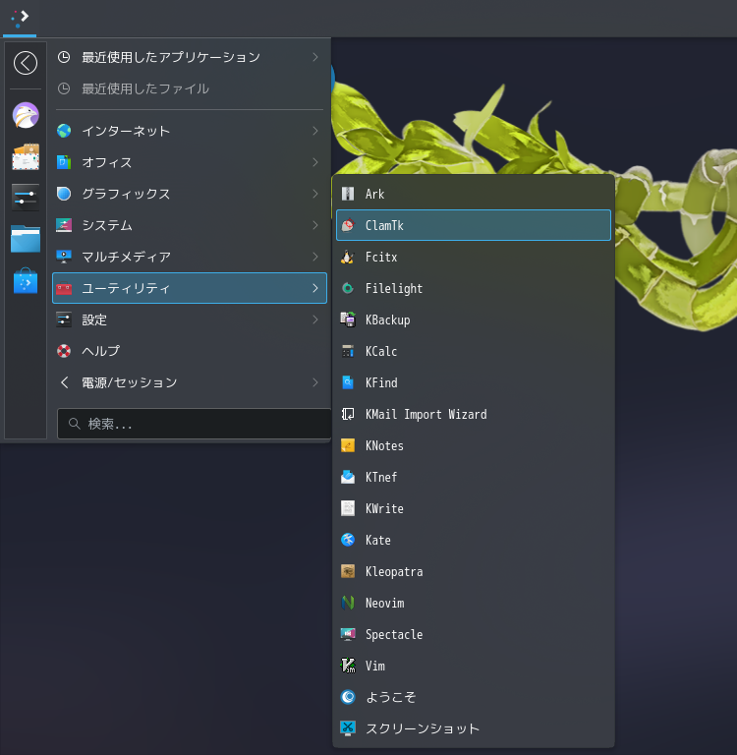Launch KCalc from the utilities list
The width and height of the screenshot is (737, 755).
[474, 352]
